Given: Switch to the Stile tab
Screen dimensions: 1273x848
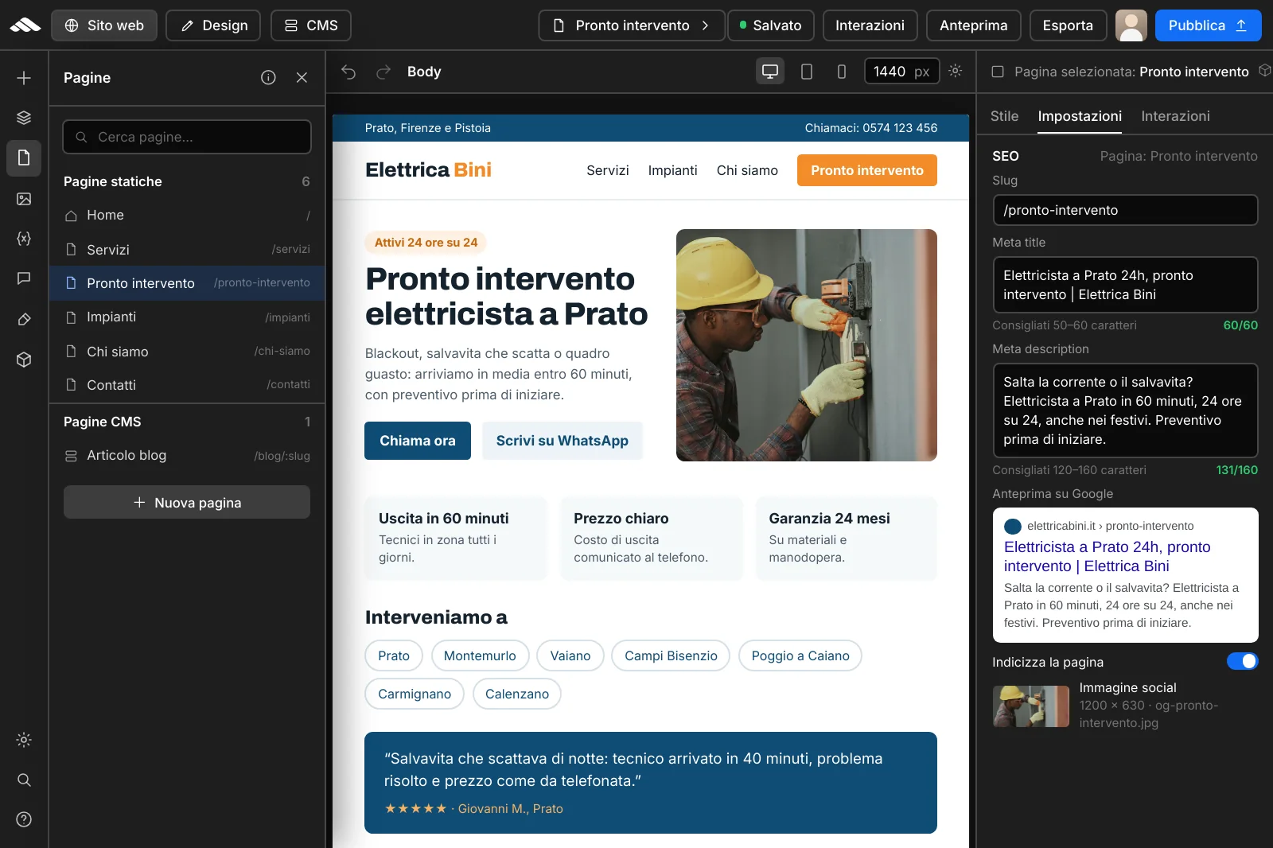Looking at the screenshot, I should click(x=1004, y=116).
